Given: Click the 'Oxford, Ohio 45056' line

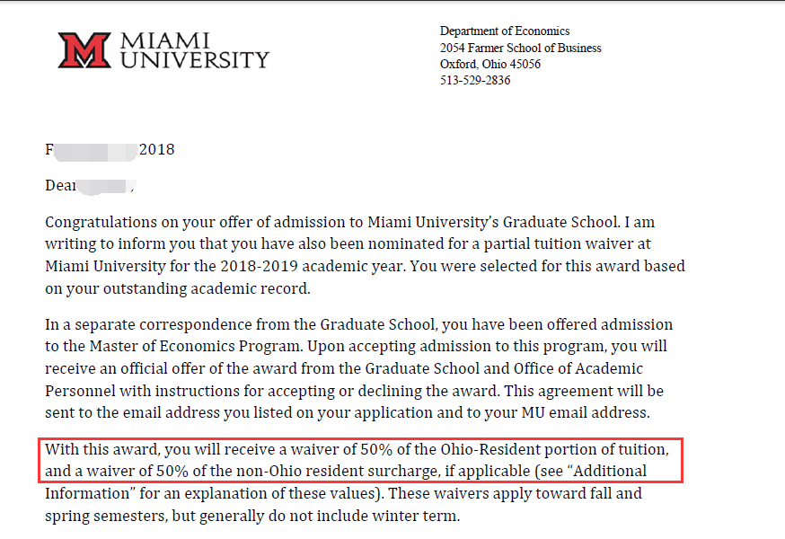Looking at the screenshot, I should tap(490, 64).
